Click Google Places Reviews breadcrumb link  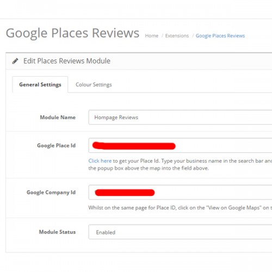pos(220,36)
